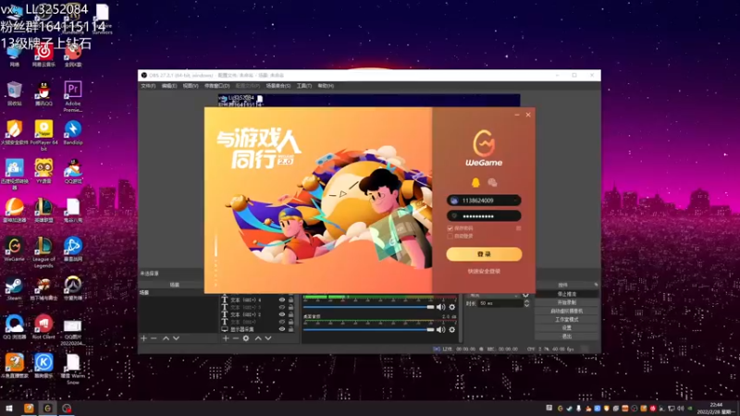Open OBS 文件(F) menu

(x=148, y=86)
